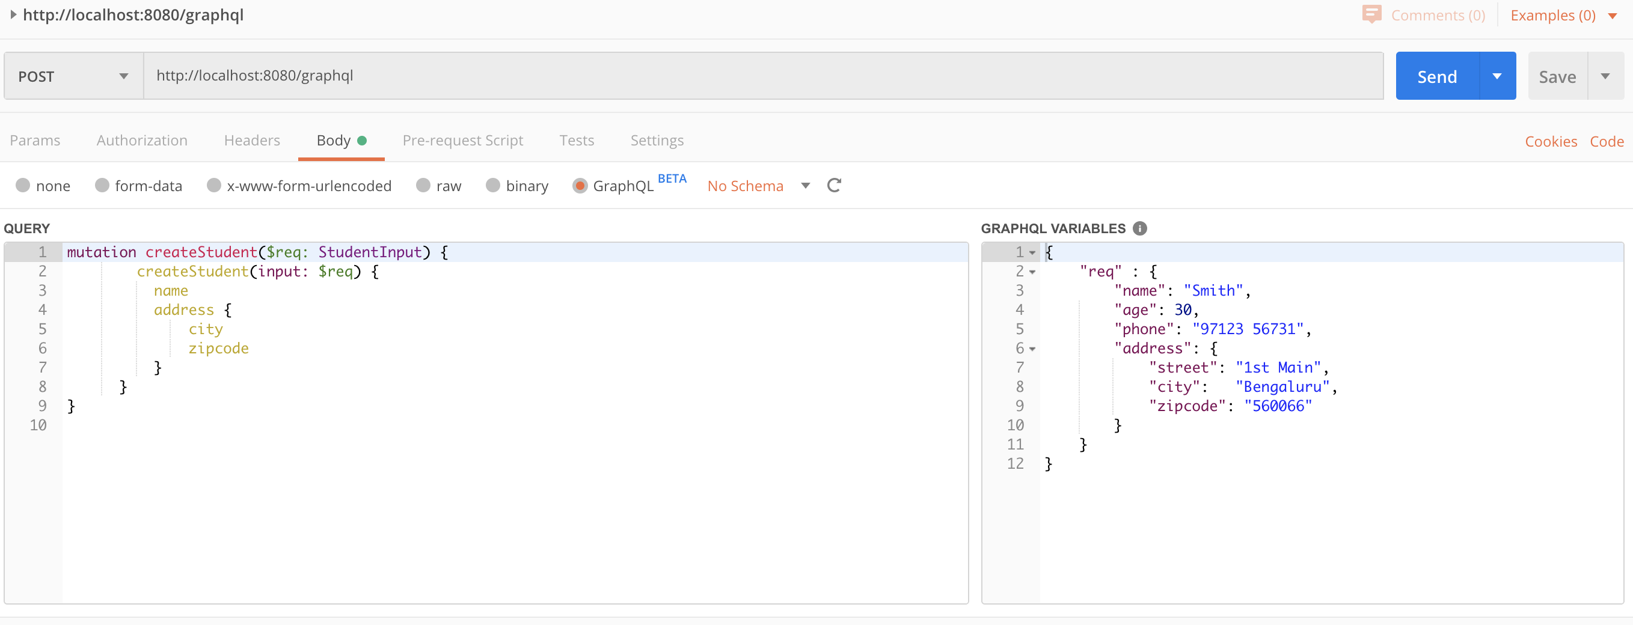Fold the "address" object on line 6
The height and width of the screenshot is (625, 1633).
tap(1032, 349)
